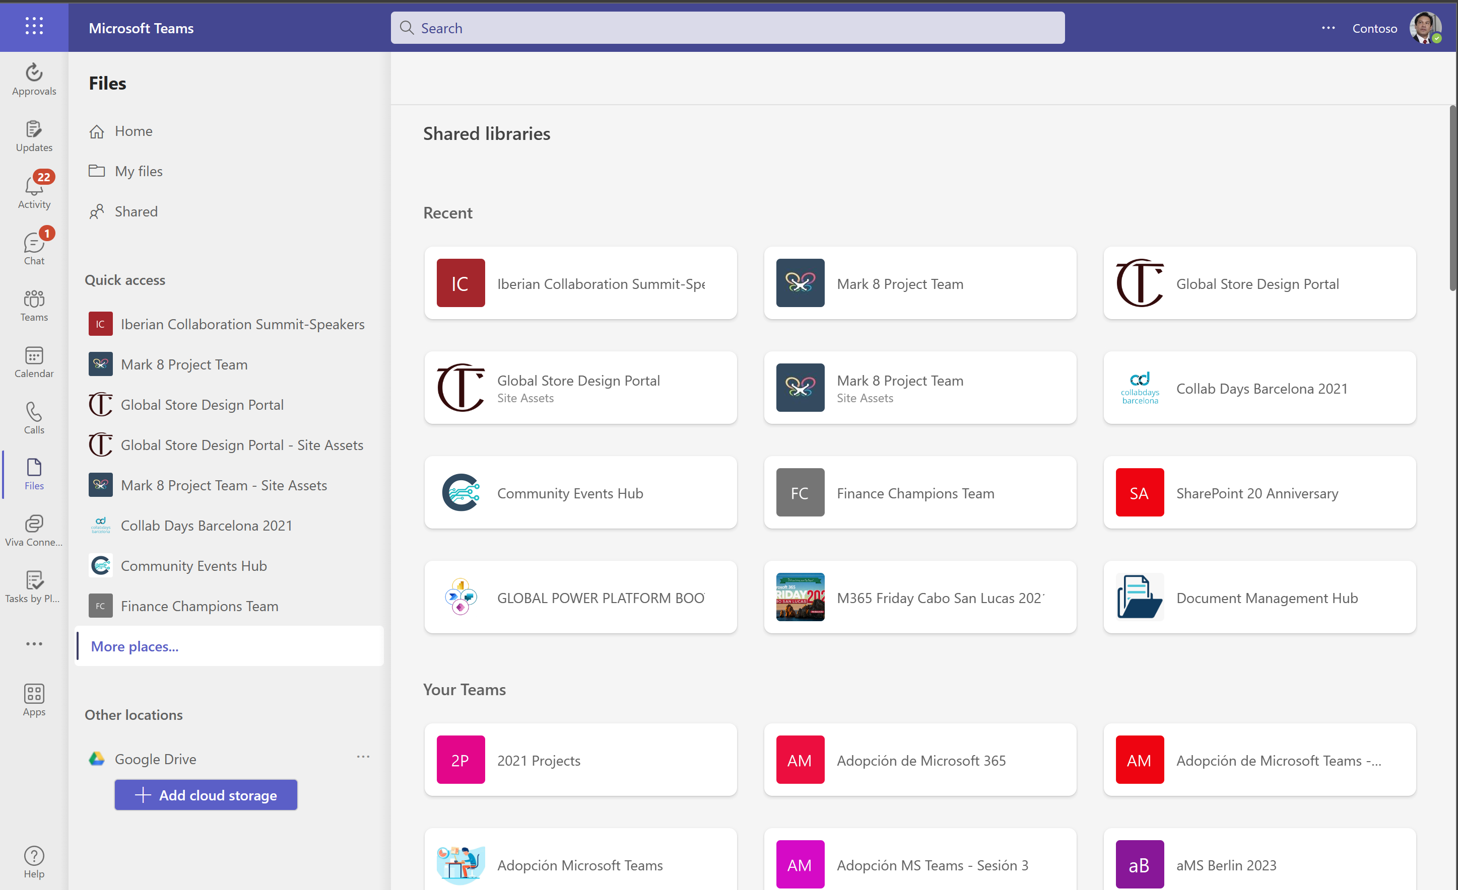Open Settings and more ellipsis menu
Viewport: 1458px width, 890px height.
pyautogui.click(x=1328, y=28)
